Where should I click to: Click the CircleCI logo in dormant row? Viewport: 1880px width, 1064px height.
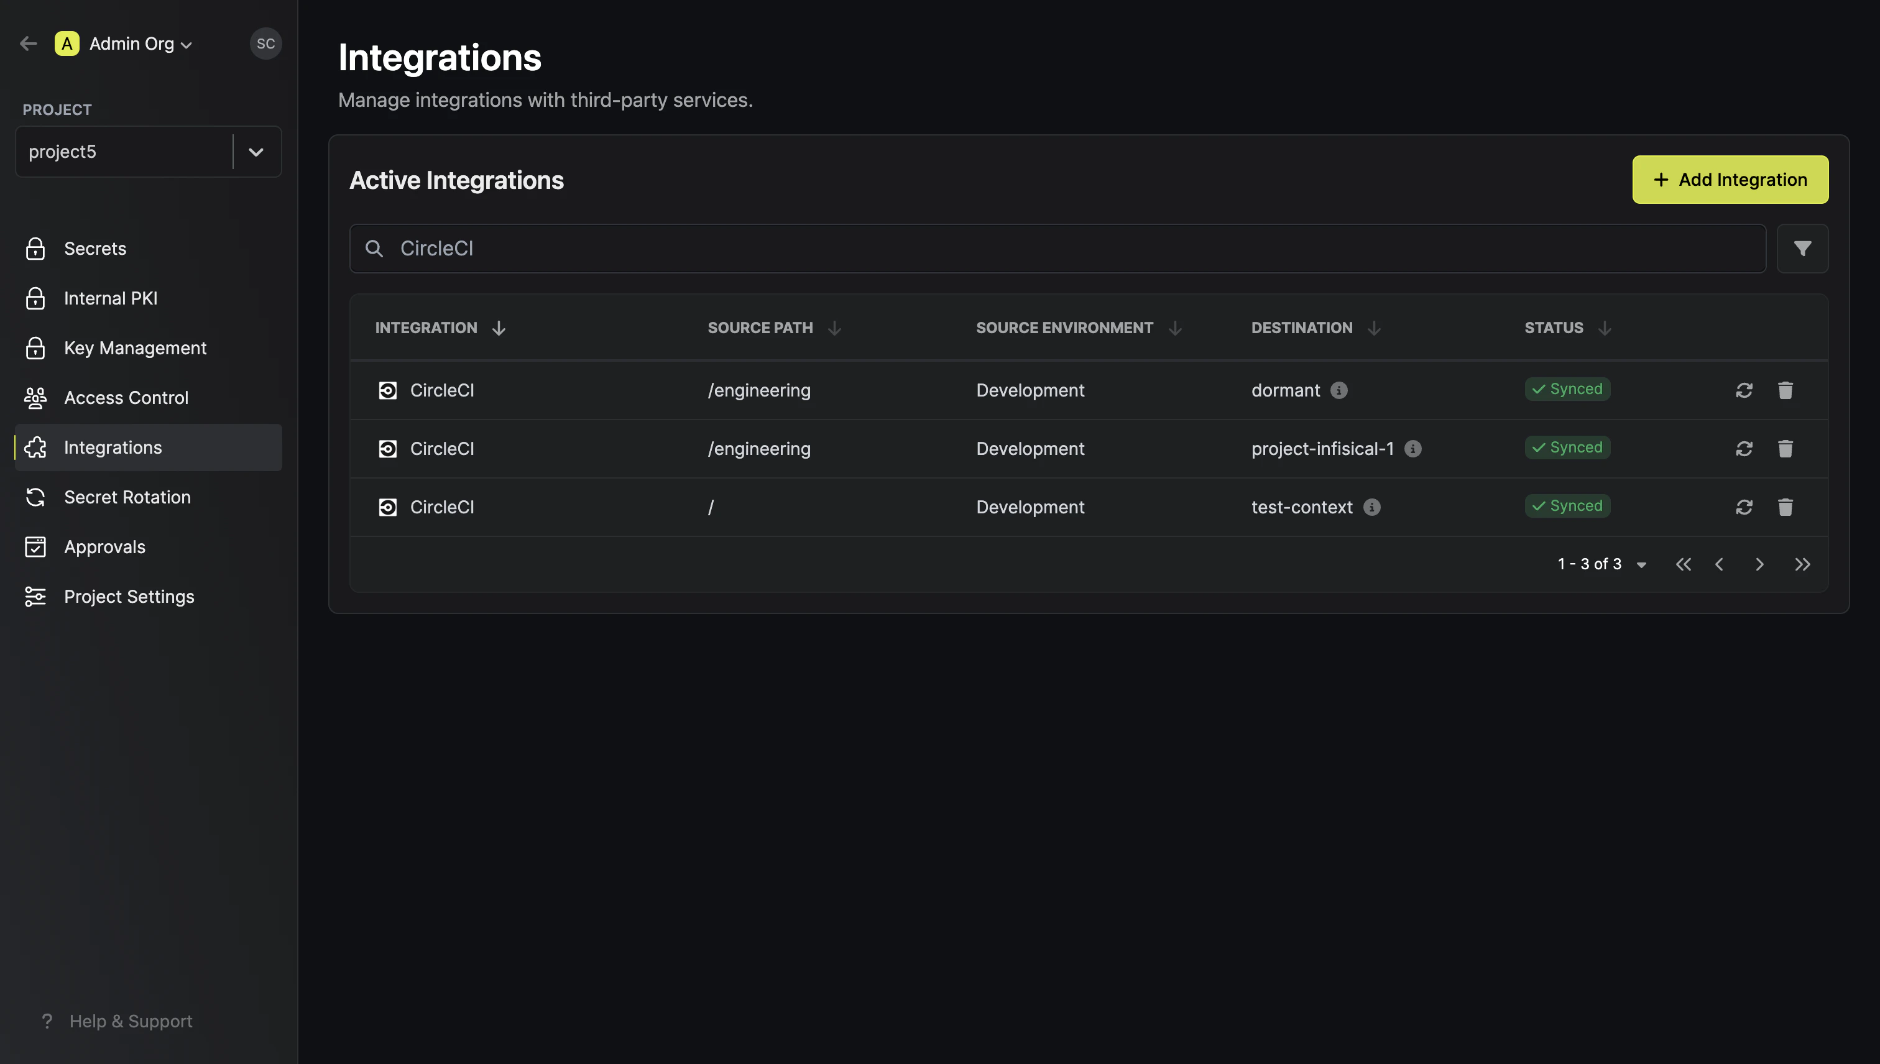(387, 390)
